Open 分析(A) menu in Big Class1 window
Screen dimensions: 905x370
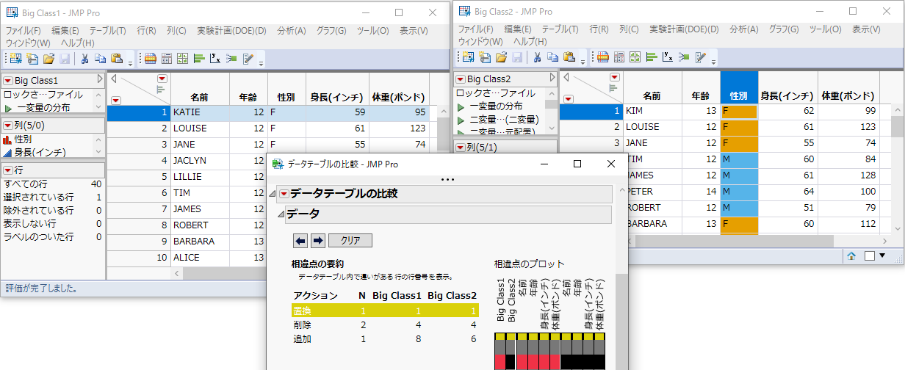coord(292,31)
